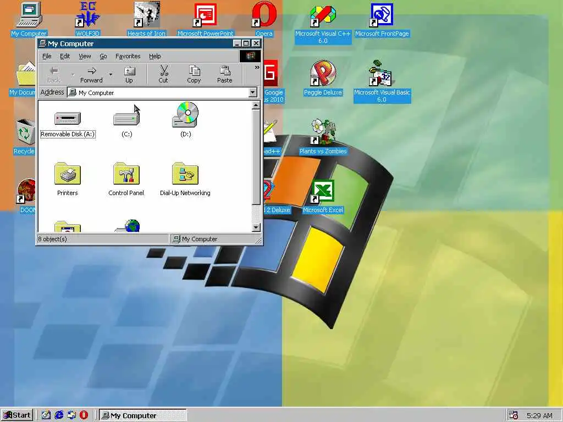Maximize the My Computer window
563x422 pixels.
(246, 43)
